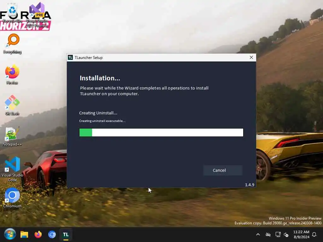
Task: Select the Chromium desktop shortcut
Action: 12,198
